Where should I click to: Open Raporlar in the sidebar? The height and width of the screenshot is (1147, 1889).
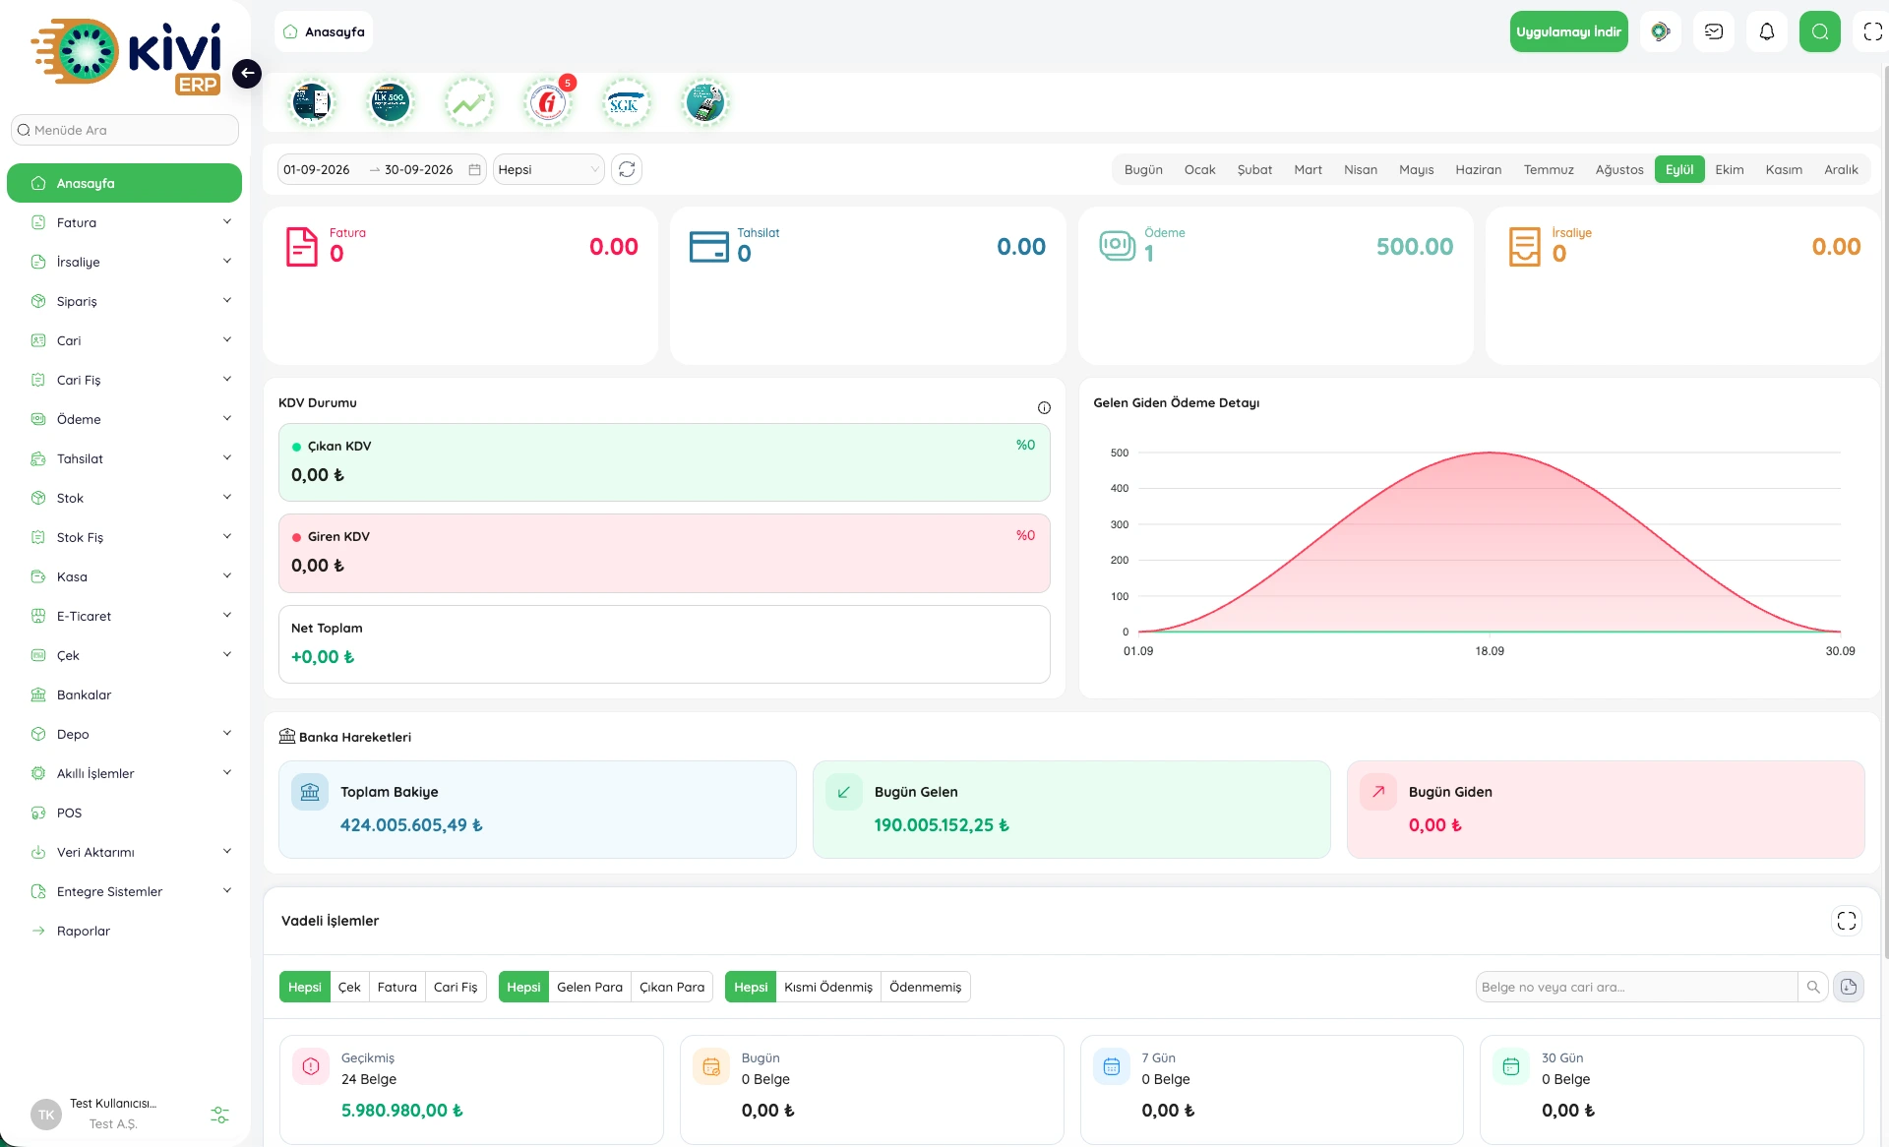(124, 931)
